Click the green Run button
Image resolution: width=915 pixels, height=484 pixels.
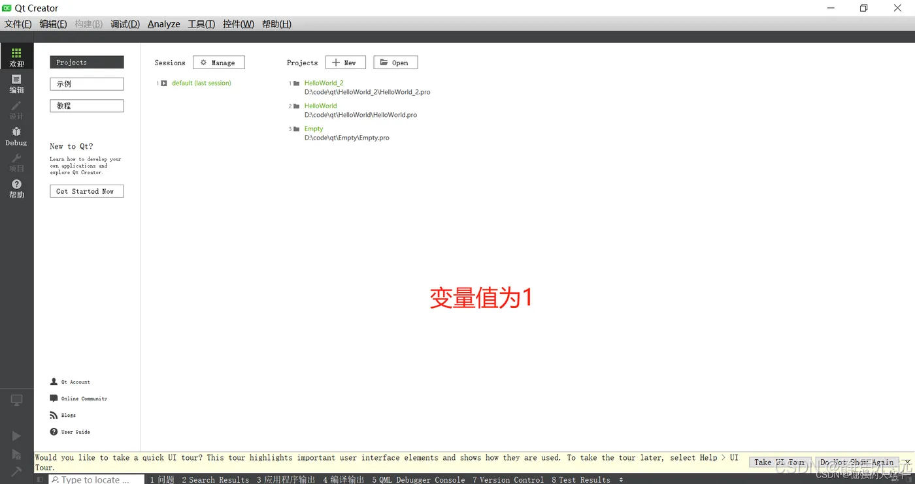(x=16, y=436)
